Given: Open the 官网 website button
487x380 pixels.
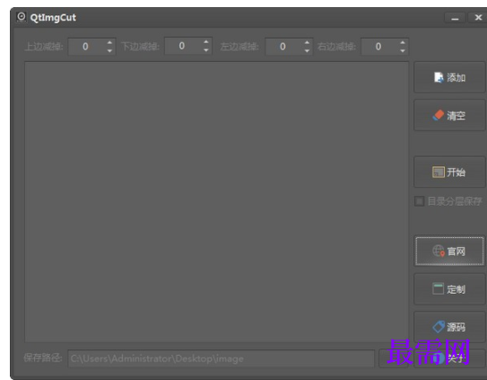Looking at the screenshot, I should tap(449, 252).
